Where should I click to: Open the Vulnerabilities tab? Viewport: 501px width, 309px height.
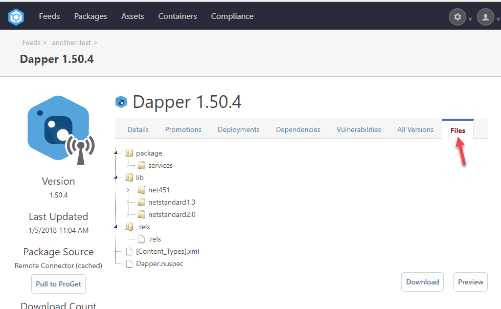[x=358, y=129]
